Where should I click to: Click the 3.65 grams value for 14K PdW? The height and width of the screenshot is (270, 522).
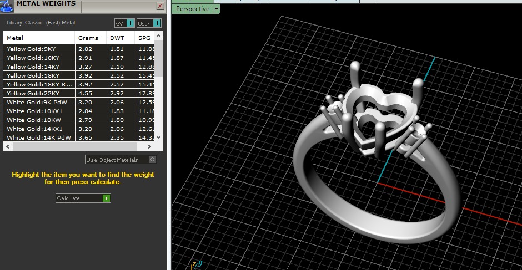85,137
